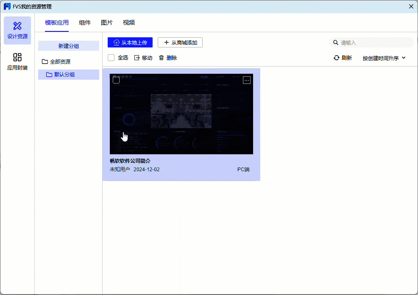Open the thumbnail's more options (...) menu
Screen dimensions: 418x295
point(247,80)
